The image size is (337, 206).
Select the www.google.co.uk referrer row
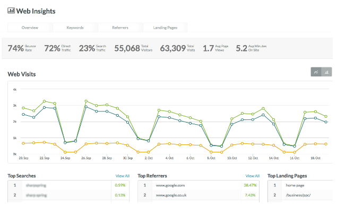(198, 195)
